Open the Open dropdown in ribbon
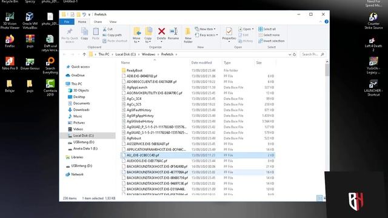Image resolution: width=388 pixels, height=218 pixels. pos(246,29)
